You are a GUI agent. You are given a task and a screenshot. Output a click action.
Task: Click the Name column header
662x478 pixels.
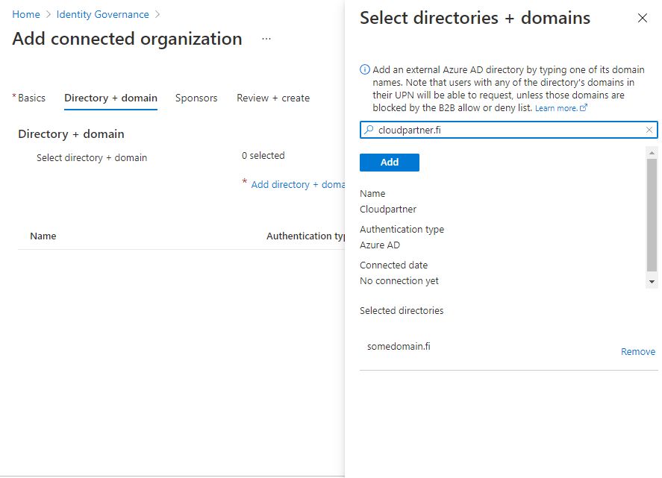[43, 236]
